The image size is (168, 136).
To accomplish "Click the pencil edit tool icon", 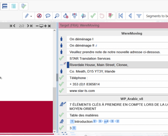I will [27, 16].
